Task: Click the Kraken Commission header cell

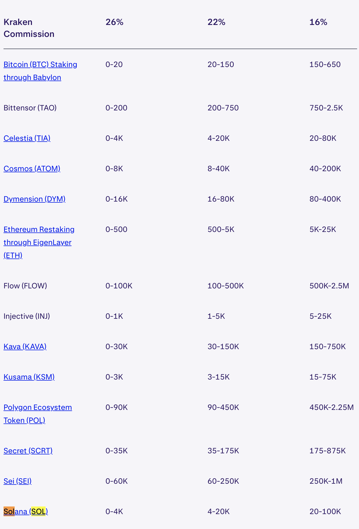Action: (x=29, y=28)
